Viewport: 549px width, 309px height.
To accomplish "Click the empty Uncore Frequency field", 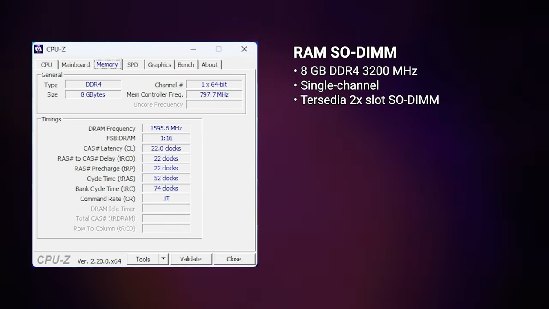I will tap(214, 105).
